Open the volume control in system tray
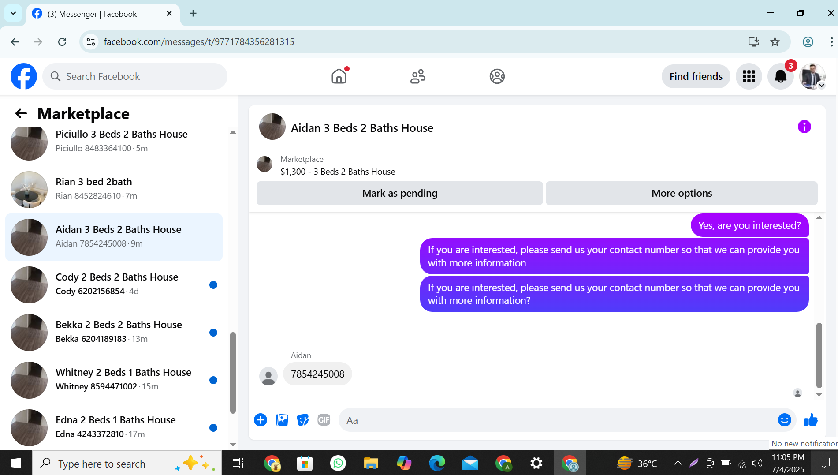 pyautogui.click(x=757, y=463)
